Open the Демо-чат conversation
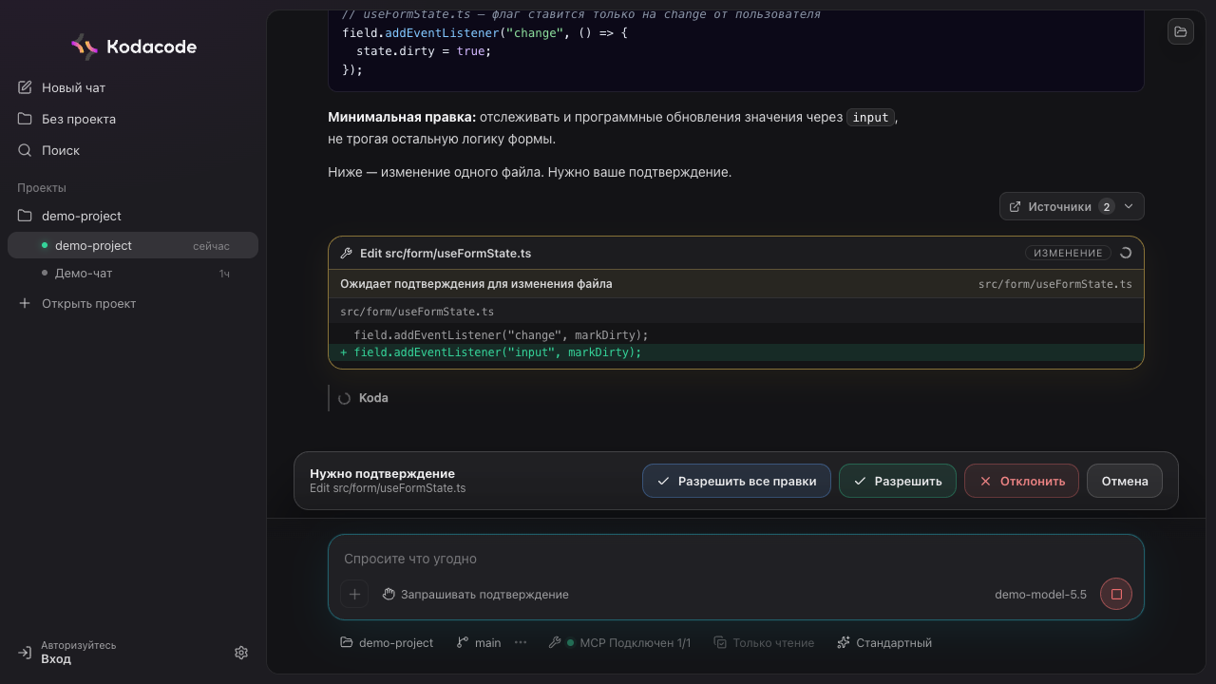The height and width of the screenshot is (684, 1216). coord(133,273)
